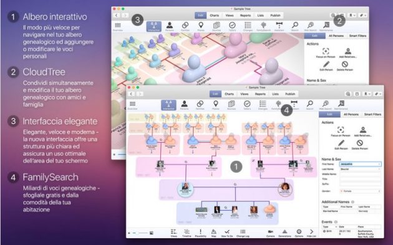The height and width of the screenshot is (245, 393).
Task: Click the Generations triangle icon
Action: (284, 233)
